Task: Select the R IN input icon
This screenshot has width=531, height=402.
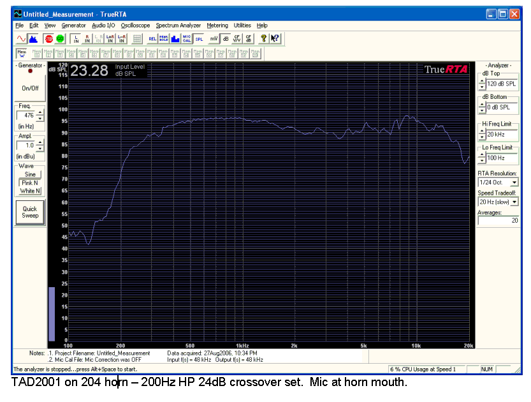Action: [x=87, y=39]
